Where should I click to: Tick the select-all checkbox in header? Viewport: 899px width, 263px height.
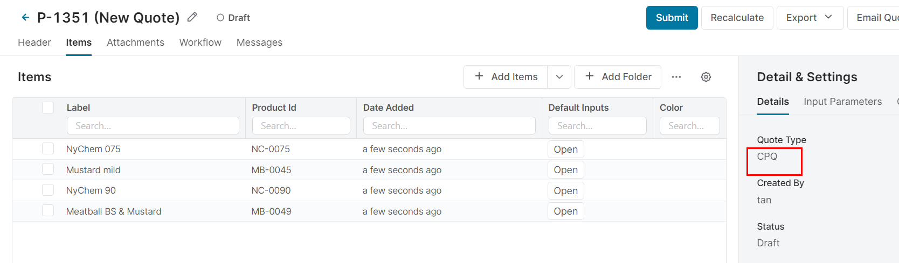tap(48, 108)
